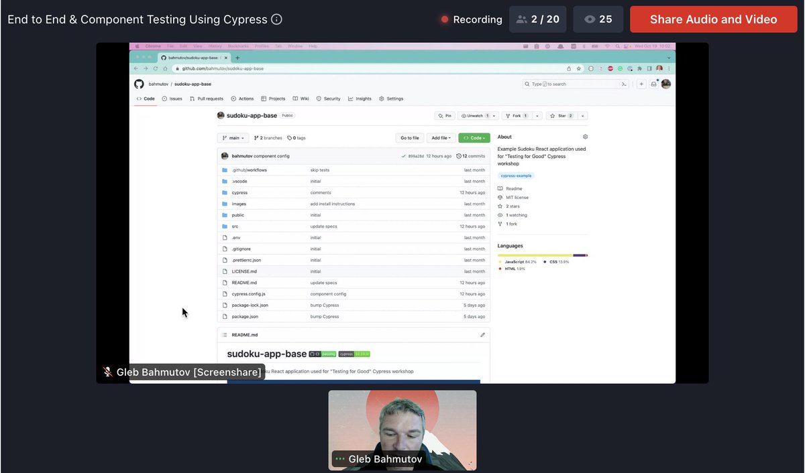Open the main branch selector dropdown

coord(233,138)
